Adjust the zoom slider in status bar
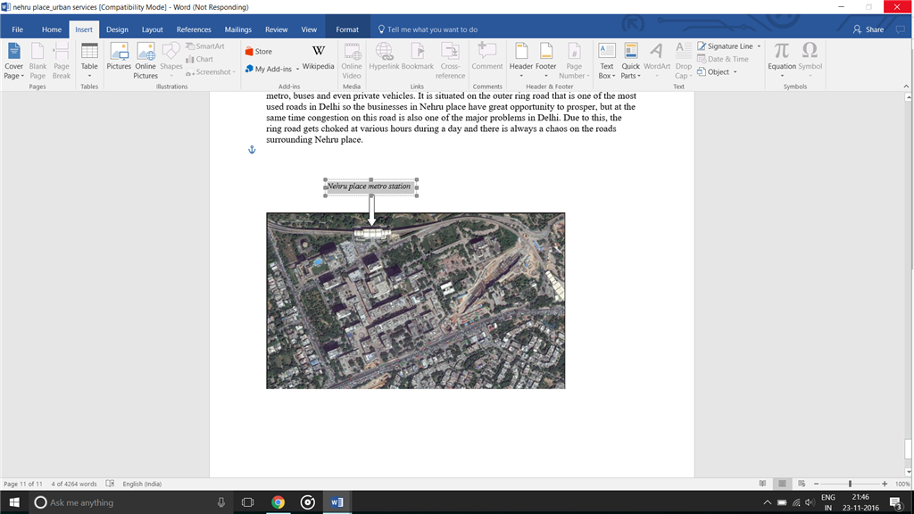 [x=850, y=484]
